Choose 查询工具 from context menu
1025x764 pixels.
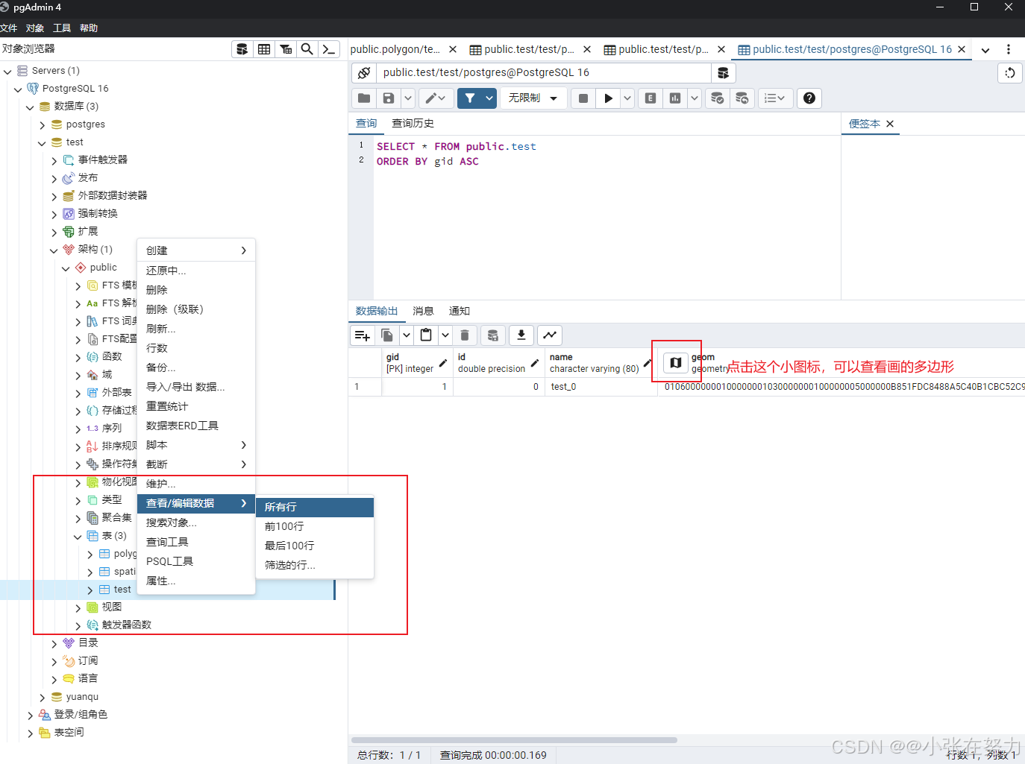[196, 542]
